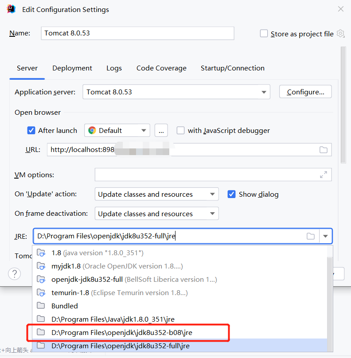This screenshot has width=351, height=358.
Task: Switch to the Startup/Connection tab
Action: (x=233, y=68)
